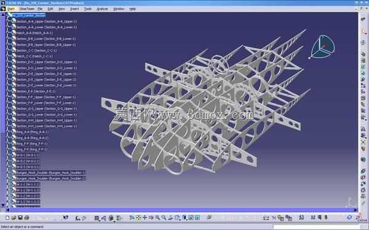This screenshot has width=369, height=230.
Task: Select Section_C-C (Section_C-C.1) tree row
Action: tap(36, 50)
